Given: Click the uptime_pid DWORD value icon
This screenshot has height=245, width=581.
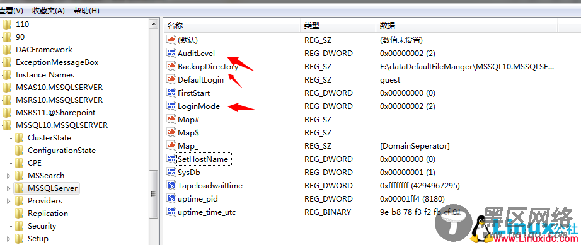Looking at the screenshot, I should pos(171,199).
